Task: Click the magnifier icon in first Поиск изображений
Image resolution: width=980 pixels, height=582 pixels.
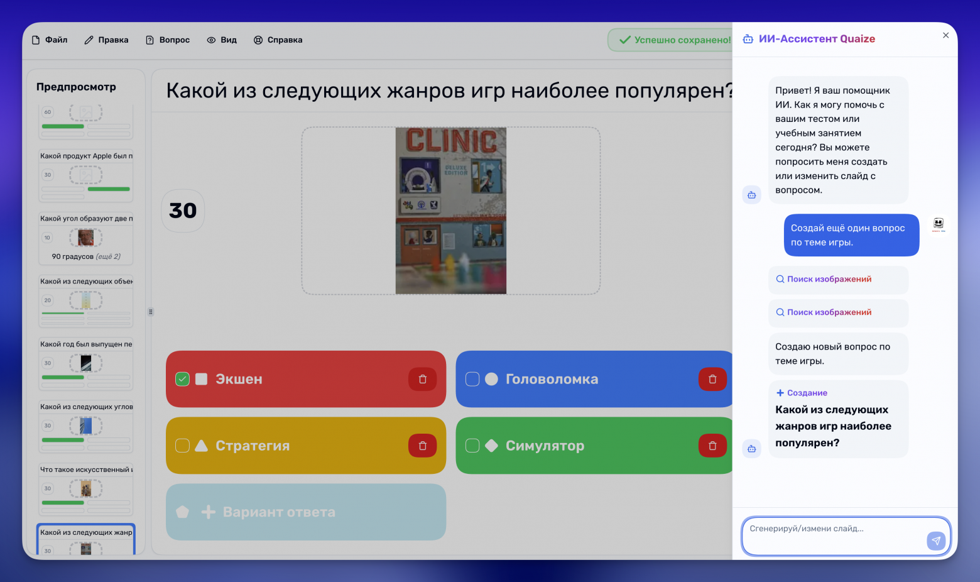Action: coord(780,278)
